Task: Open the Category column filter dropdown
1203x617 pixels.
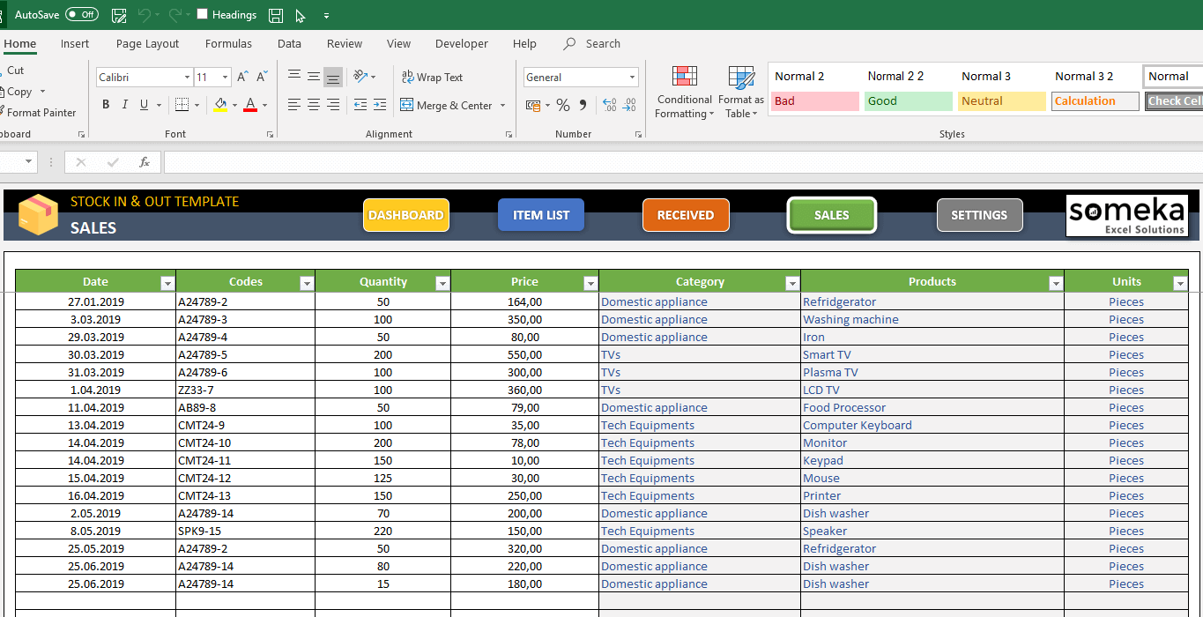Action: point(791,282)
